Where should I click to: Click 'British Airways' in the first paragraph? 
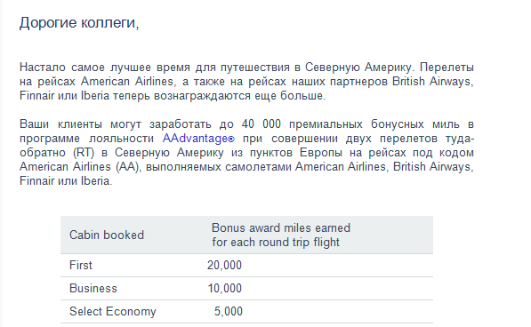tap(431, 82)
